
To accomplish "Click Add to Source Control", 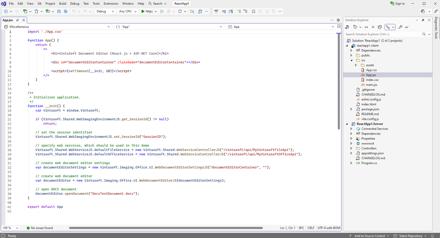I will (369, 236).
